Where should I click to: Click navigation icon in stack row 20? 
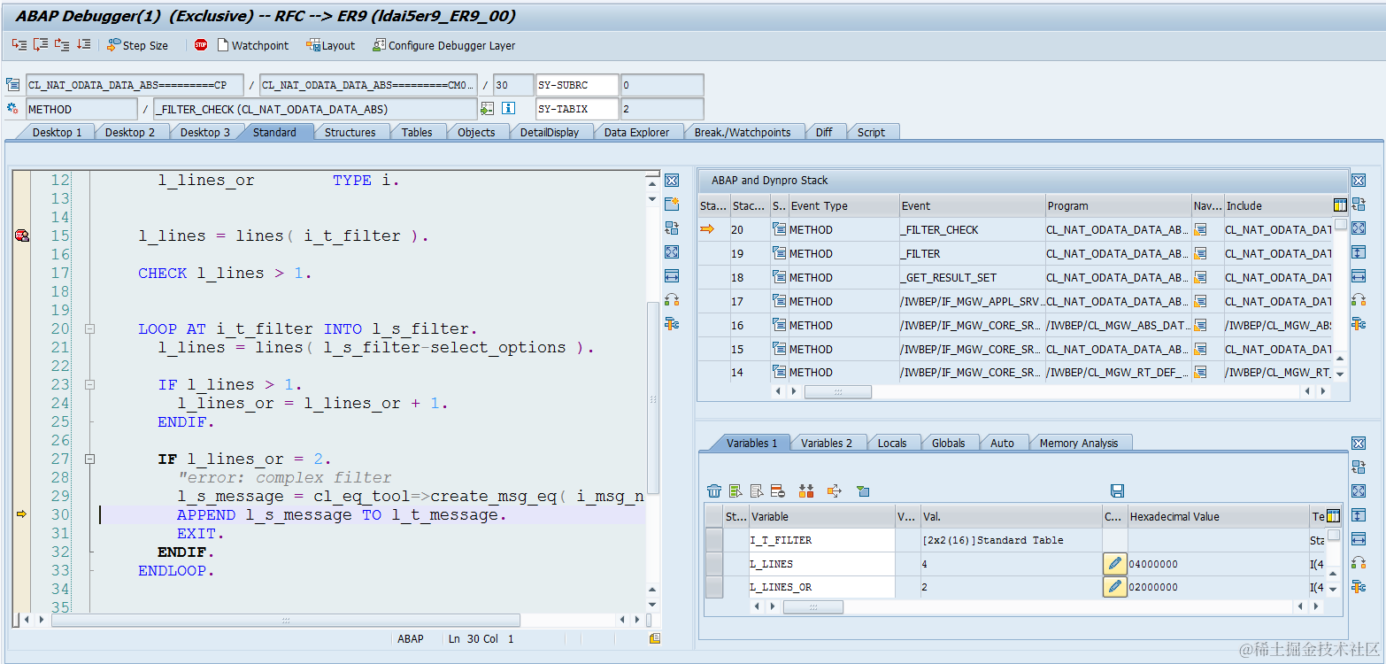pyautogui.click(x=1201, y=229)
